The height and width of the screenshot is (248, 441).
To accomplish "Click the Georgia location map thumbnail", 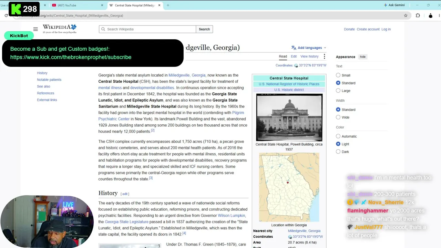I will (289, 187).
